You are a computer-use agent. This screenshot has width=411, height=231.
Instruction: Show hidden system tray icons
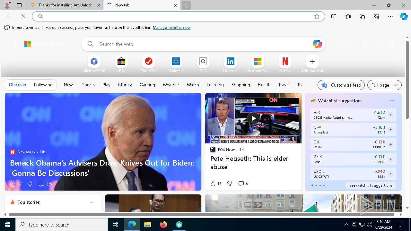[x=346, y=225]
